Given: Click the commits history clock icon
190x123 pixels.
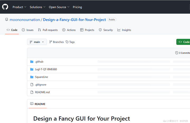Looking at the screenshot, I should pos(177,53).
